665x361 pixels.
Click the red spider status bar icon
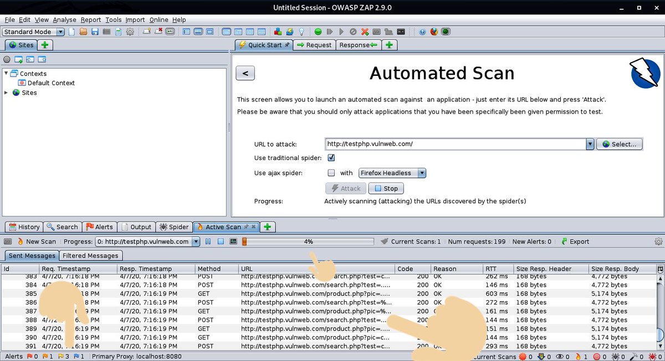click(653, 357)
